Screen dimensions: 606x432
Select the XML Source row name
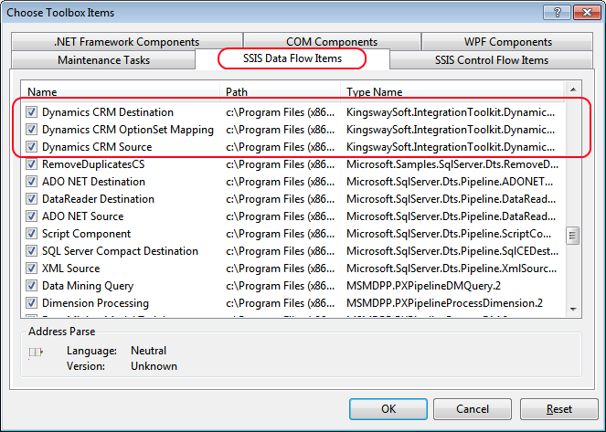tap(70, 269)
